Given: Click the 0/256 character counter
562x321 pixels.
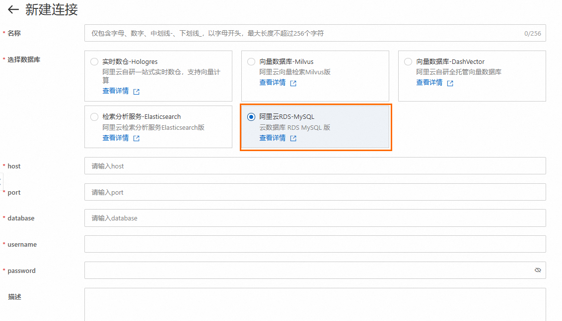Looking at the screenshot, I should coord(533,33).
